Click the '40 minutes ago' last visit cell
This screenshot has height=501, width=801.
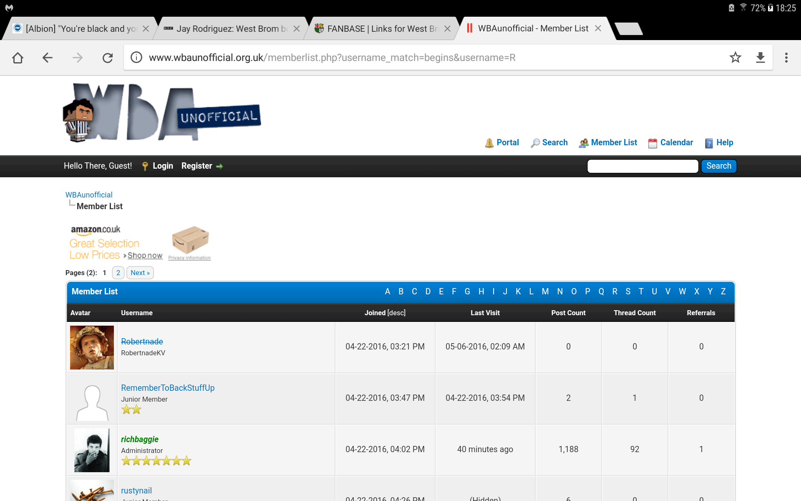[x=485, y=449]
